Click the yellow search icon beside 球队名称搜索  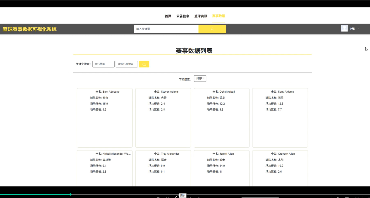(x=144, y=64)
